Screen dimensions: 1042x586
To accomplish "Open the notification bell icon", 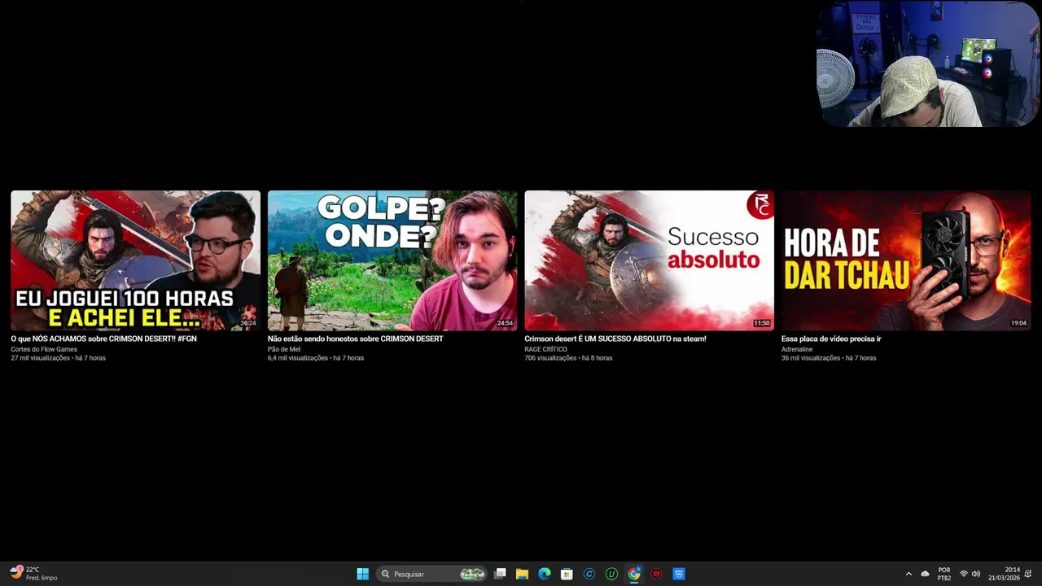I will [1030, 574].
